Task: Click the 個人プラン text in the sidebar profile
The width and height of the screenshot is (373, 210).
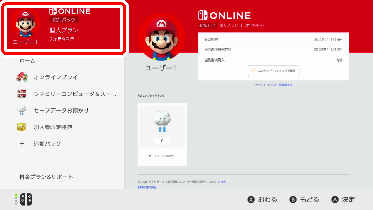Action: [64, 30]
